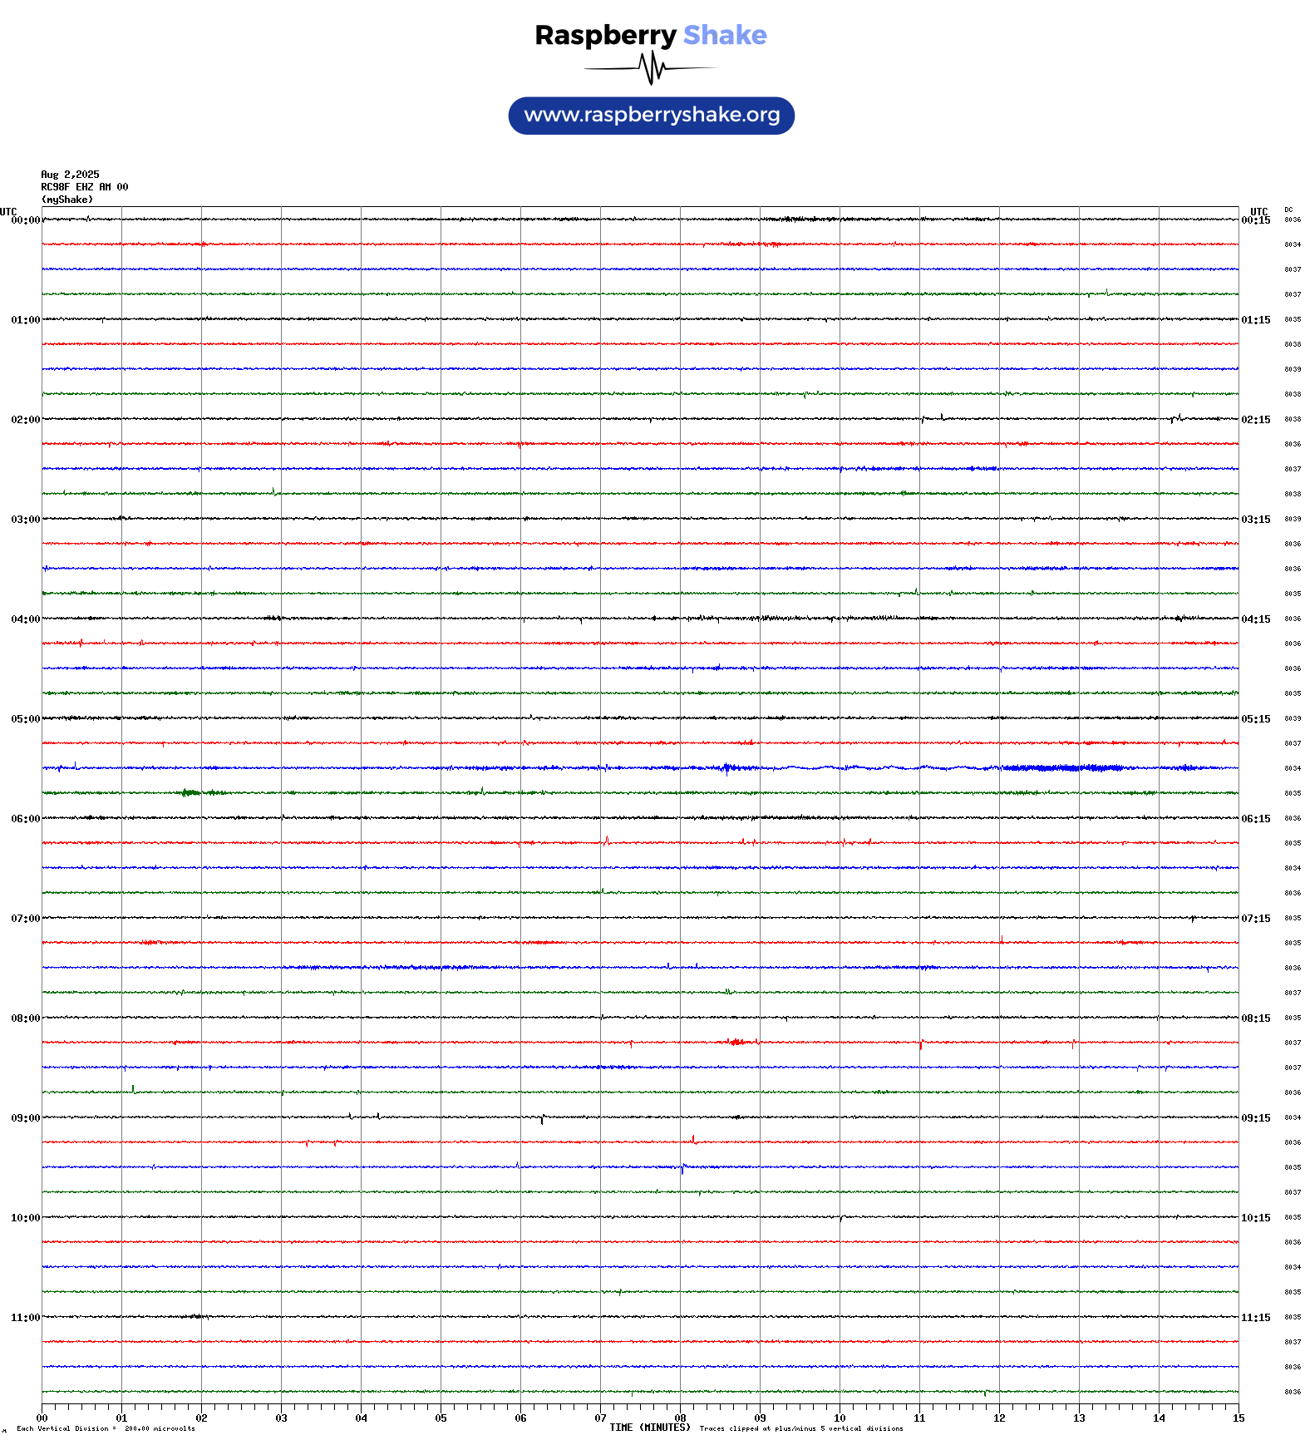The height and width of the screenshot is (1440, 1305).
Task: Click the left '07:00' time label
Action: click(25, 919)
